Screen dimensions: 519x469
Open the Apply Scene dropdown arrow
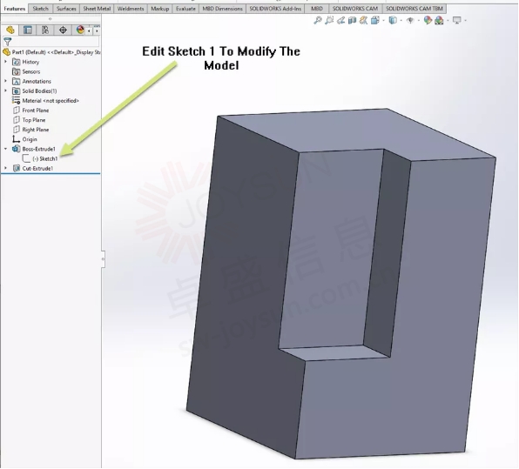click(448, 21)
